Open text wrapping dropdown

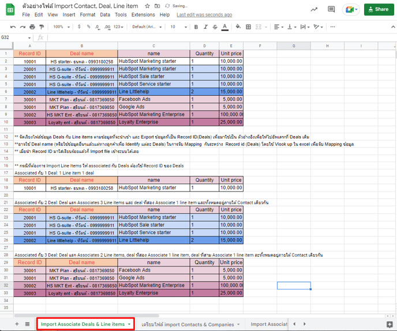[305, 27]
